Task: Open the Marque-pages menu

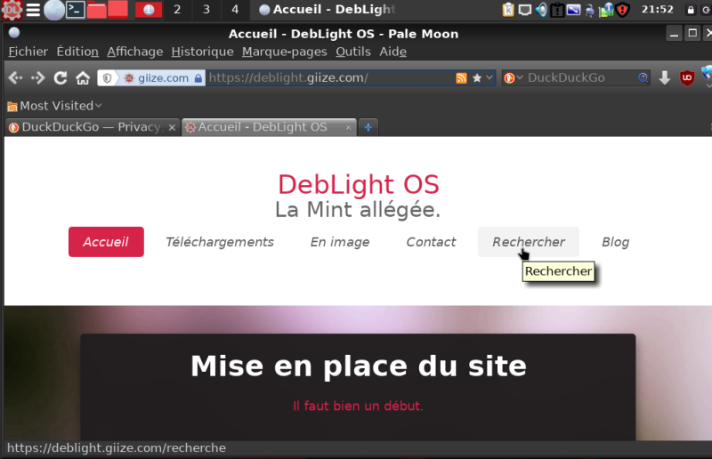Action: click(284, 52)
